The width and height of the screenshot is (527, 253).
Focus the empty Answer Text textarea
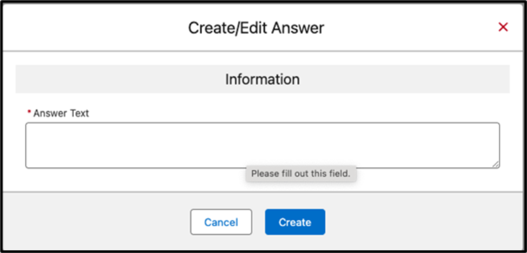click(x=262, y=145)
